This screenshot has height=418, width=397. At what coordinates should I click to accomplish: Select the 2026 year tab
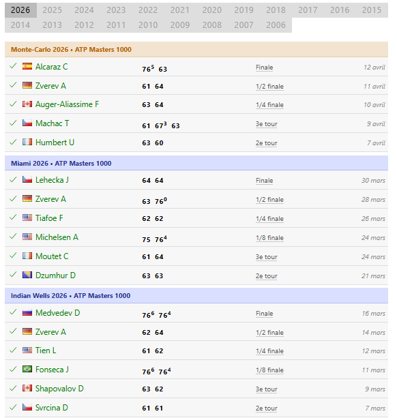pyautogui.click(x=20, y=10)
